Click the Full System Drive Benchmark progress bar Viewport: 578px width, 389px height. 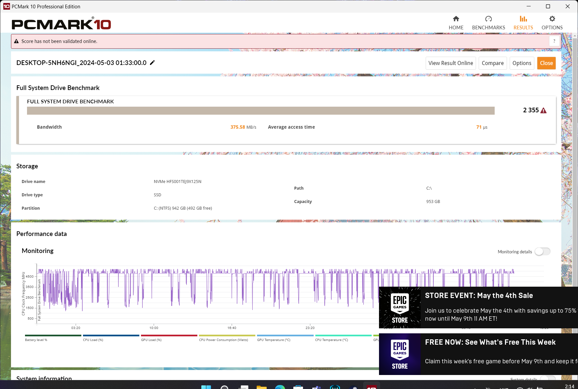click(x=261, y=110)
